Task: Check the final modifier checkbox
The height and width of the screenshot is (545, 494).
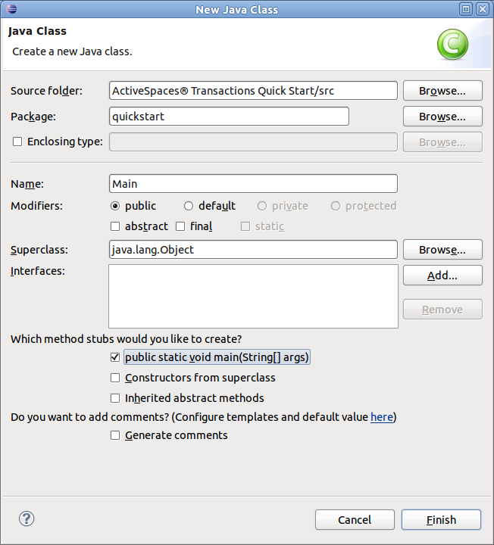Action: [x=180, y=226]
